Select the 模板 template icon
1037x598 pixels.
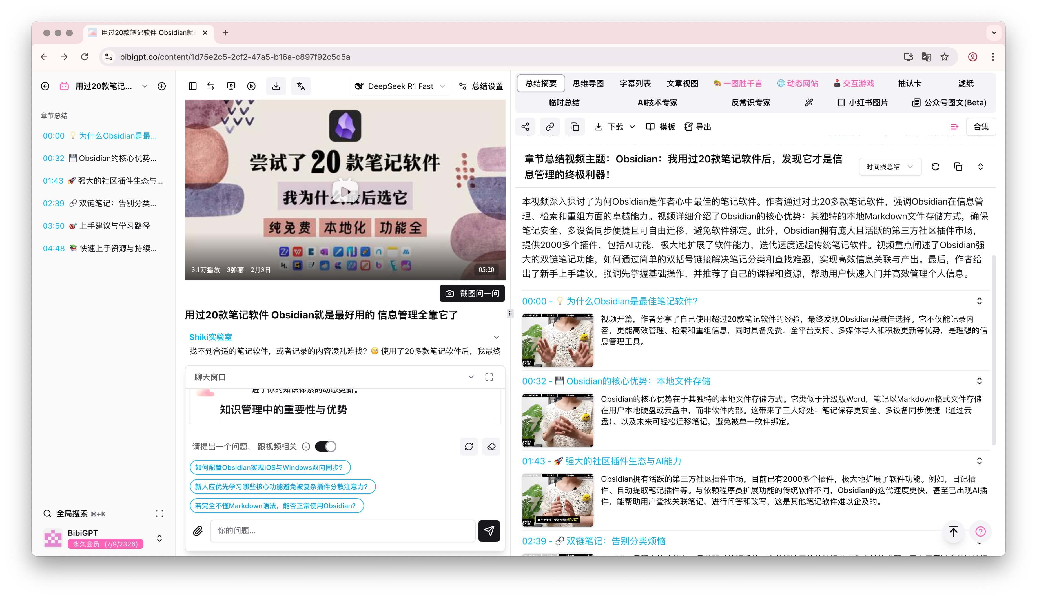pyautogui.click(x=660, y=126)
